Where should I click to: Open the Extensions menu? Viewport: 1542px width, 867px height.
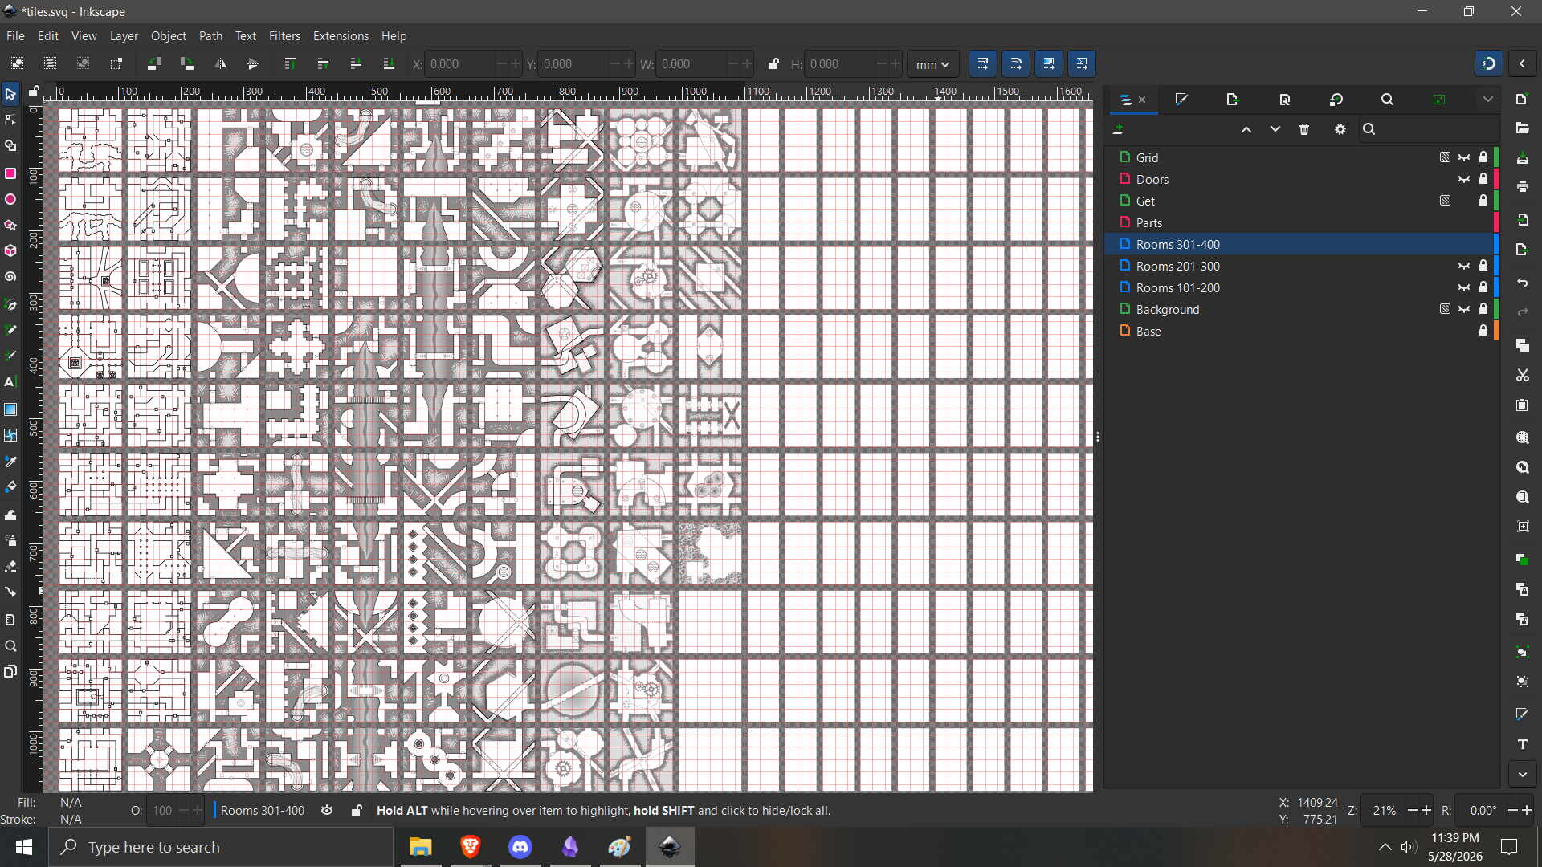point(341,36)
